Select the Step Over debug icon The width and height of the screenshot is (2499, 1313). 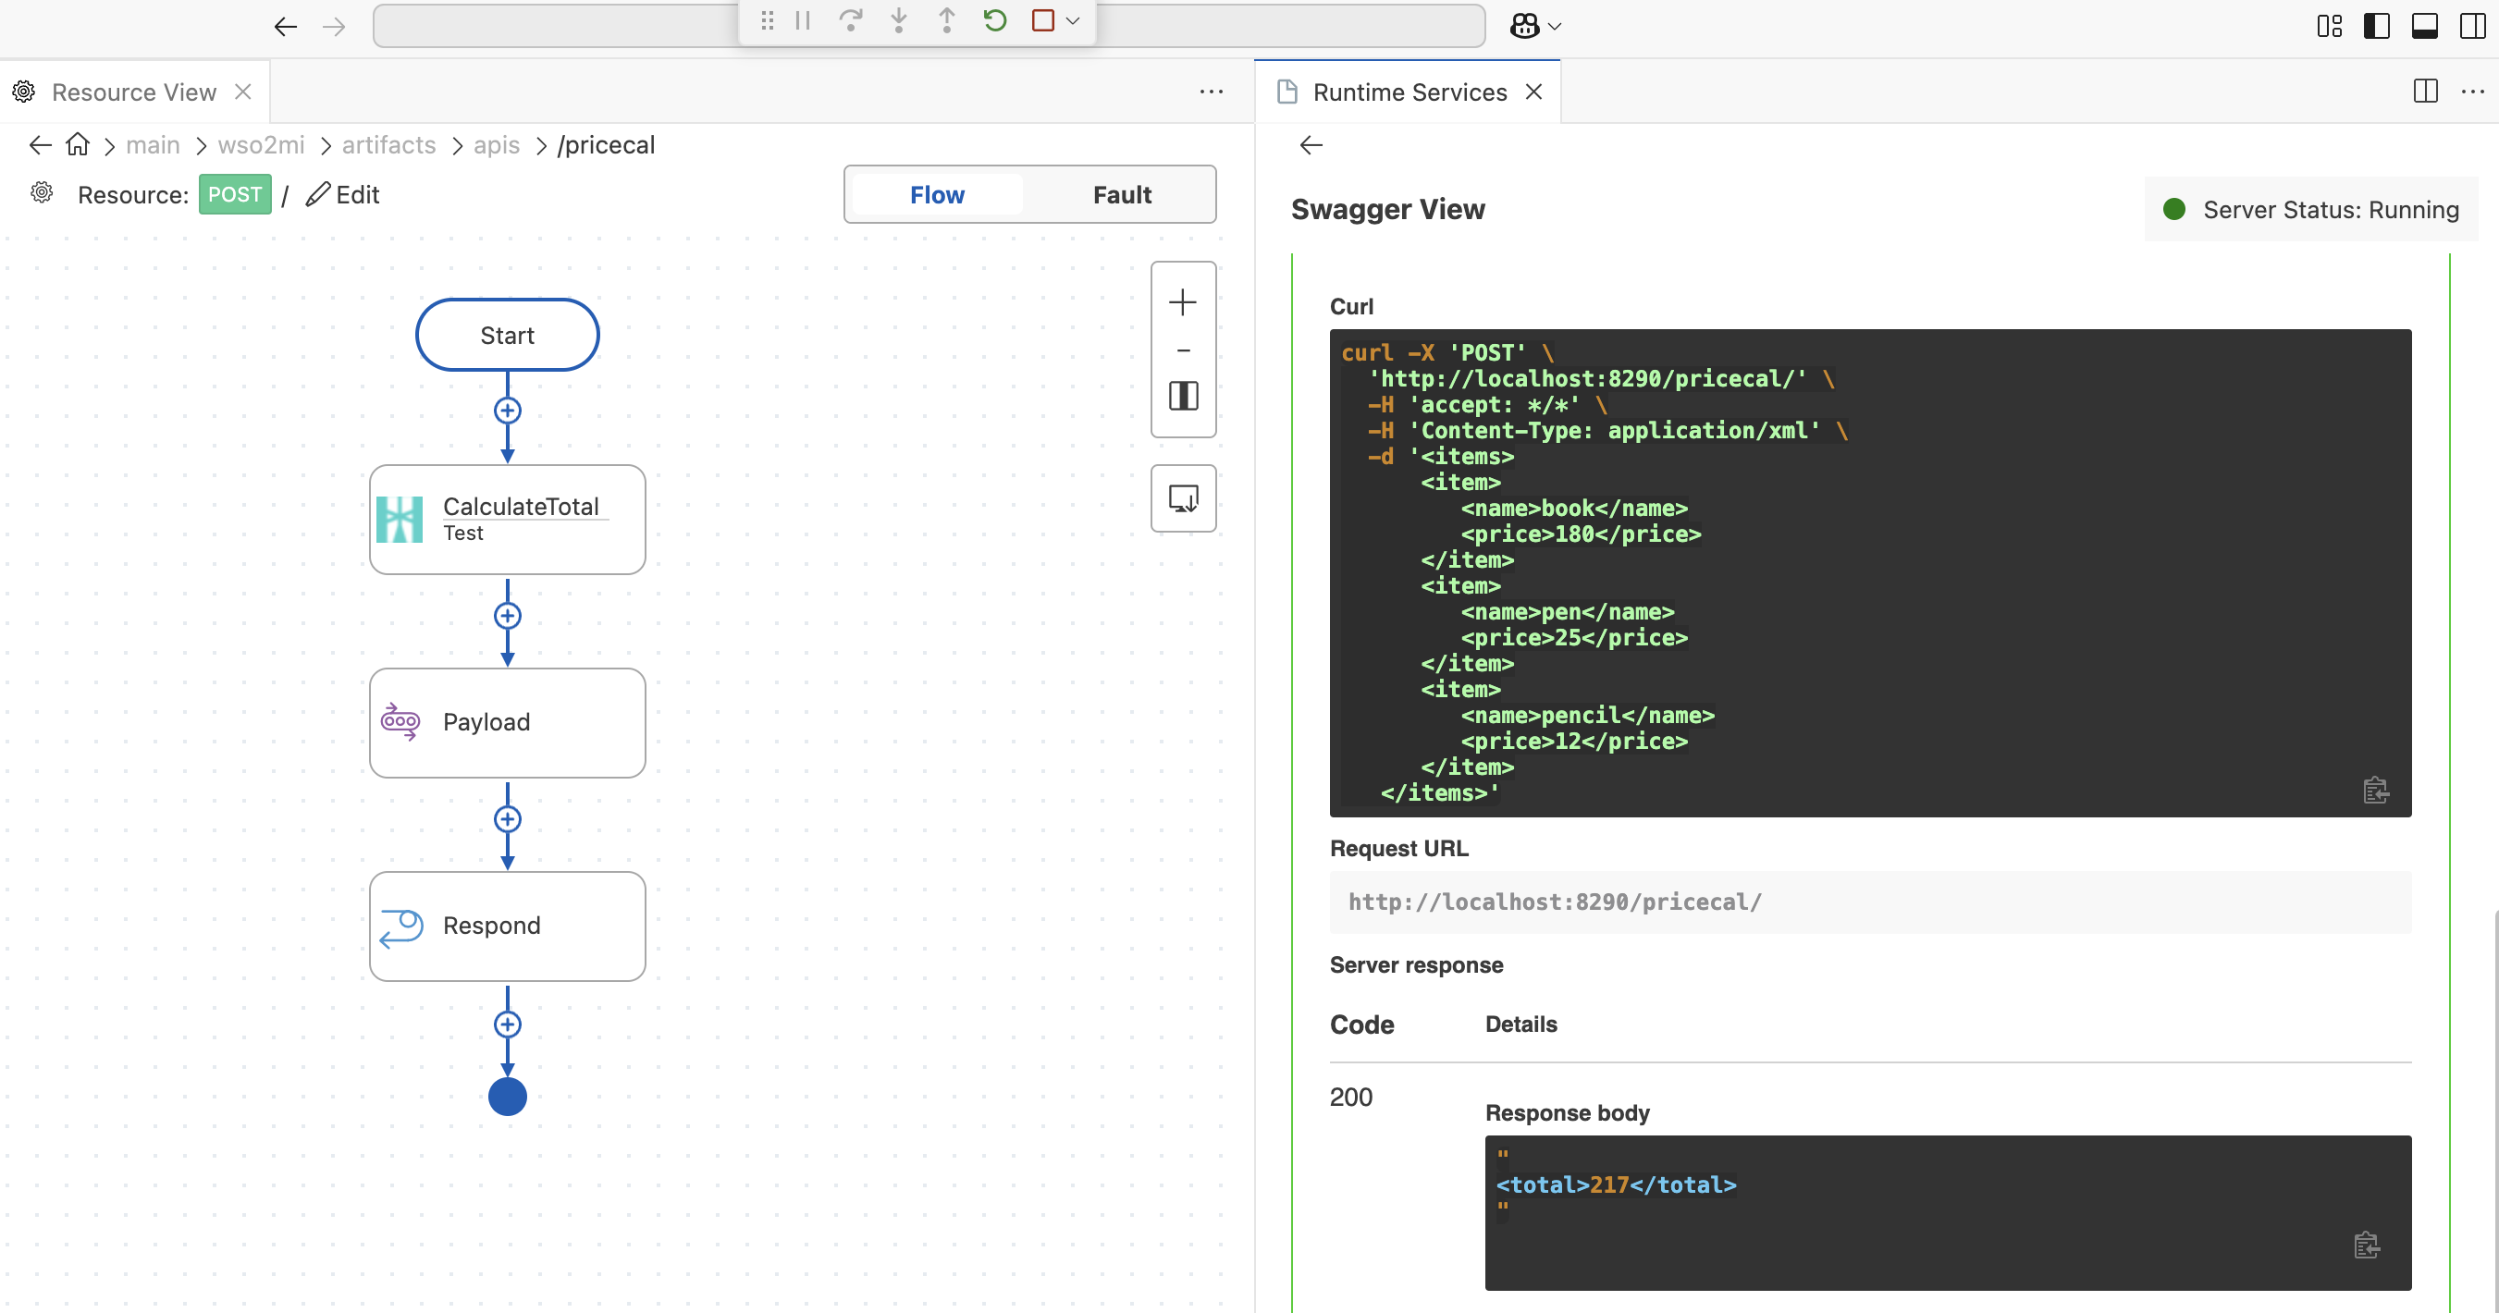pyautogui.click(x=851, y=20)
